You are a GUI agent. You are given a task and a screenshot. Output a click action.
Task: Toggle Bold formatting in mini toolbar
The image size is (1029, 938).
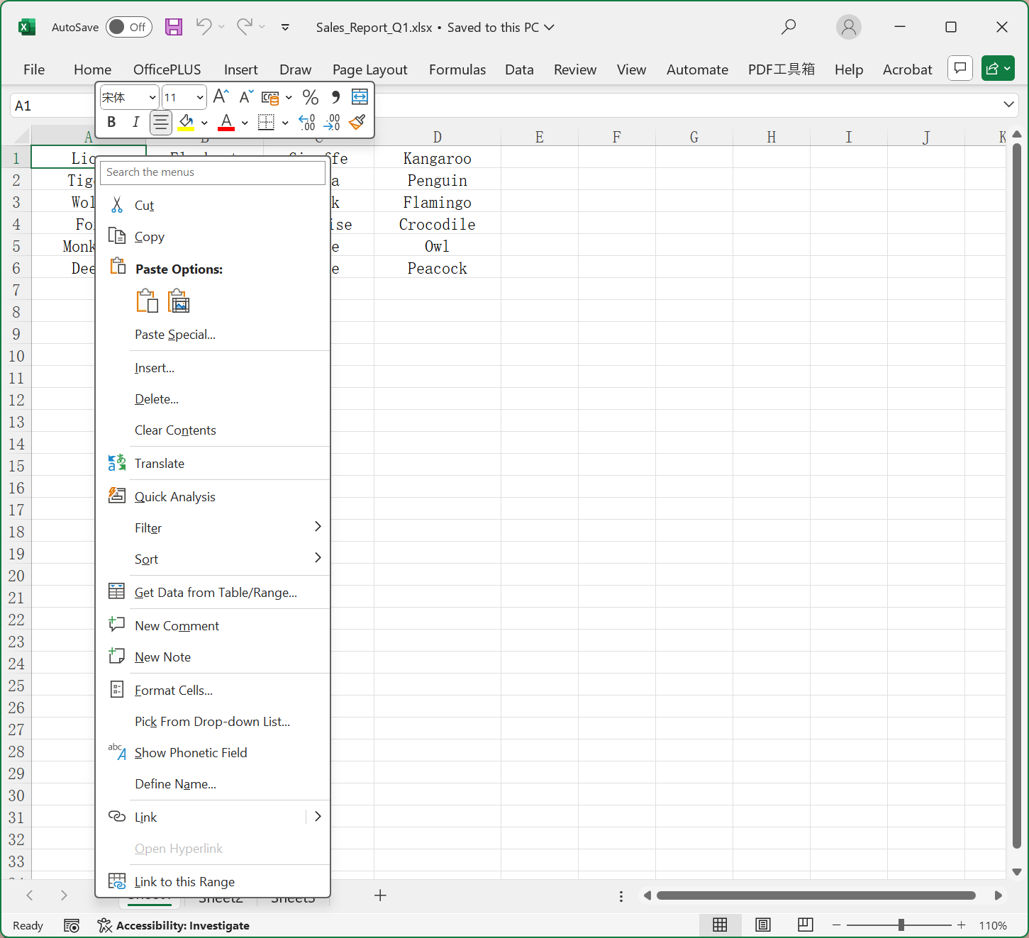111,123
